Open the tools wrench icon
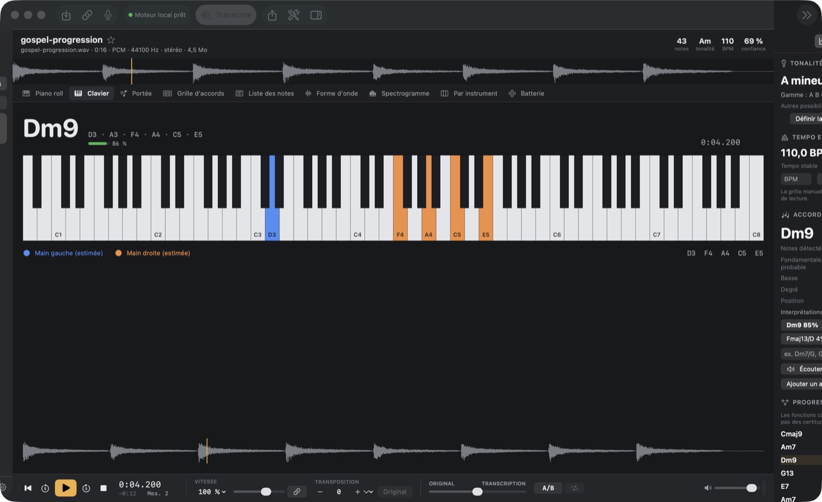The width and height of the screenshot is (822, 502). pos(294,15)
